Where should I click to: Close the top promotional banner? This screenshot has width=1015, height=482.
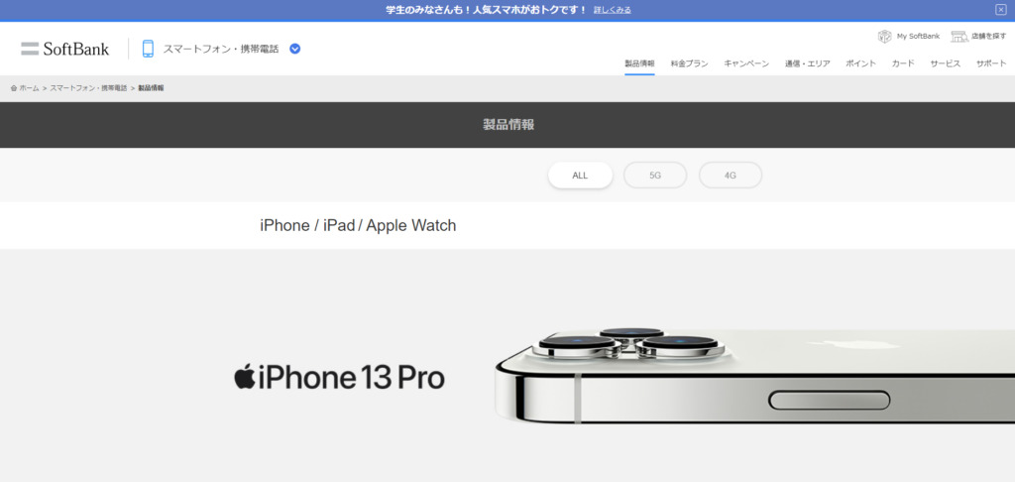1001,10
